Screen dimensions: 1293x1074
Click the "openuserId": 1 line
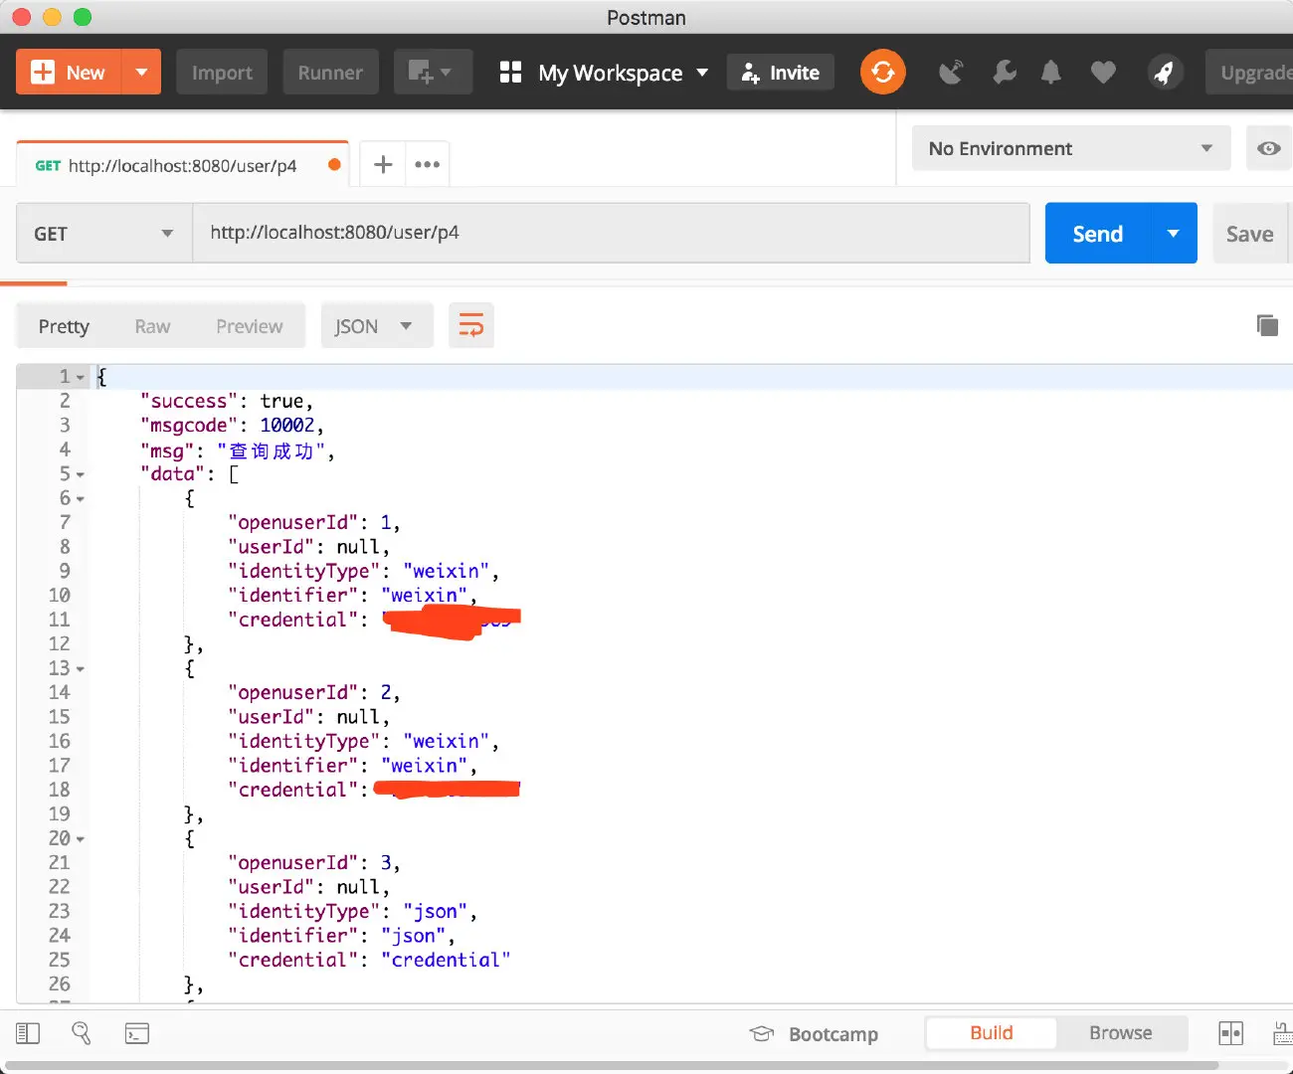coord(314,523)
